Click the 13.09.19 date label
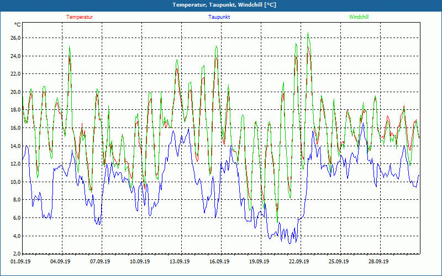 [x=180, y=261]
